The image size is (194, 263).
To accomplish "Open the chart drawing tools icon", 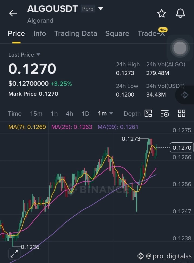I will point(148,113).
